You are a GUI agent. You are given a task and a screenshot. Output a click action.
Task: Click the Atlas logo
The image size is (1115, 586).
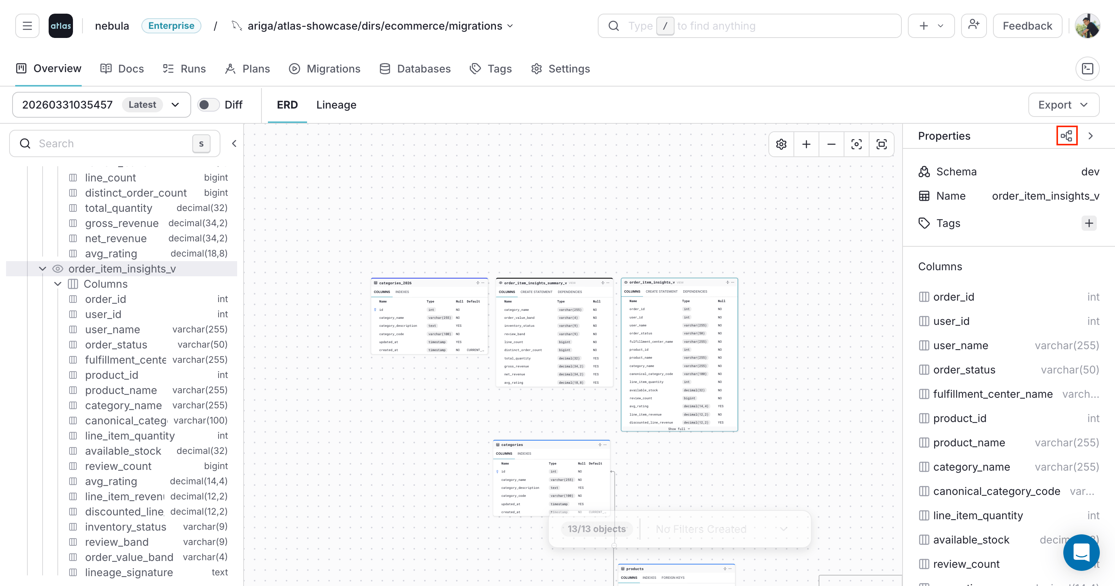[x=60, y=25]
